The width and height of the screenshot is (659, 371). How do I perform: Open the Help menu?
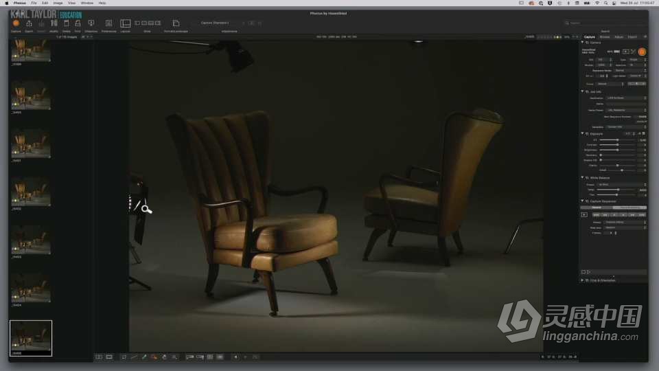coord(102,3)
